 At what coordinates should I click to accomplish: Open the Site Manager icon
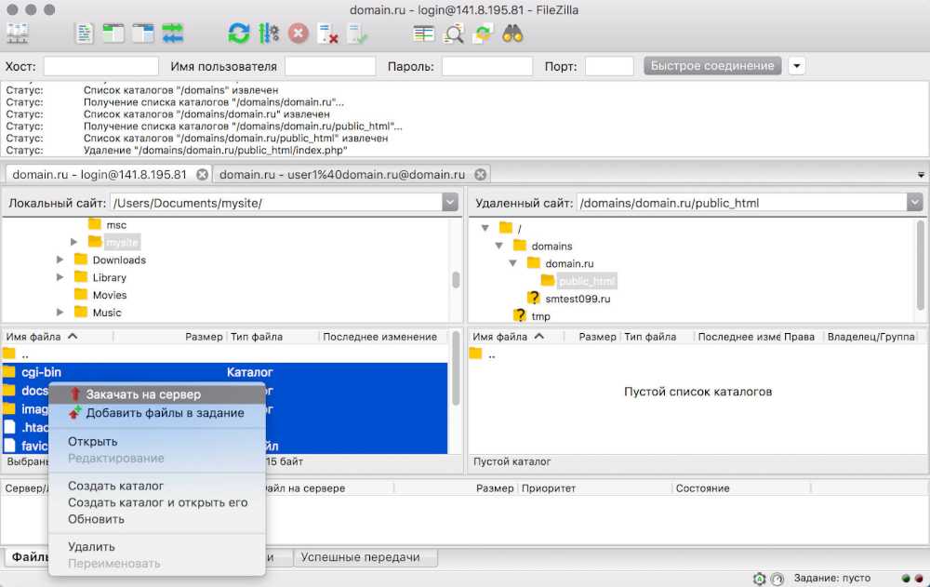[17, 33]
